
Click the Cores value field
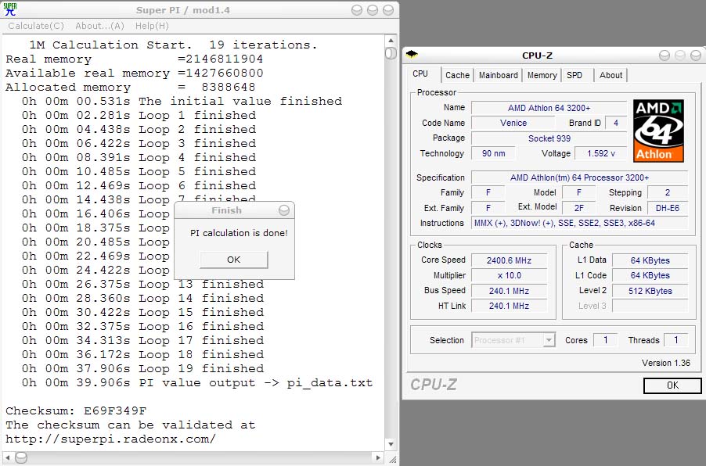(x=605, y=340)
